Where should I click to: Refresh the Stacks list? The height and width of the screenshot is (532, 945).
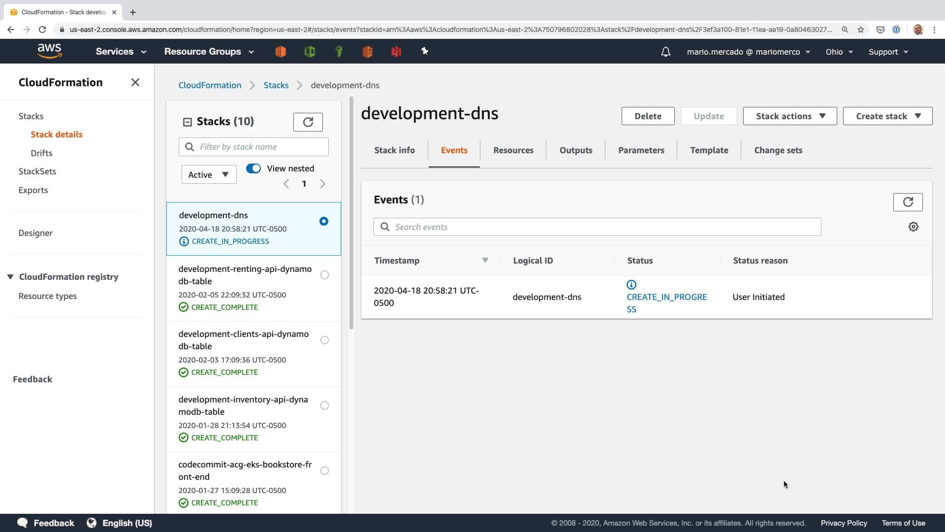pos(308,122)
